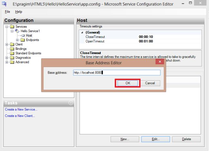Minimize the Service Configuration Editor window
The height and width of the screenshot is (151, 209).
183,3
